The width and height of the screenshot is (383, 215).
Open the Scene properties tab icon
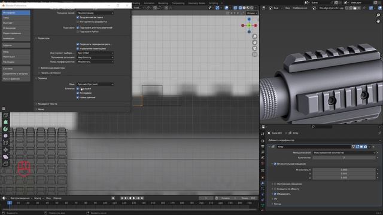(x=263, y=158)
